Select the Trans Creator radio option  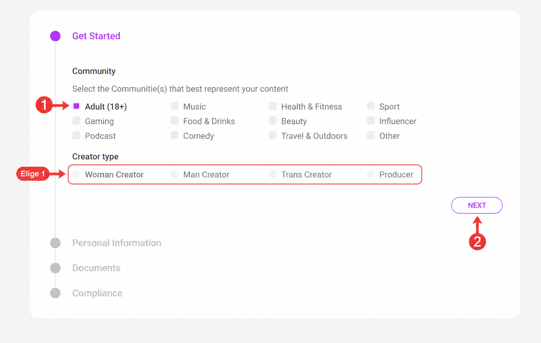coord(273,174)
